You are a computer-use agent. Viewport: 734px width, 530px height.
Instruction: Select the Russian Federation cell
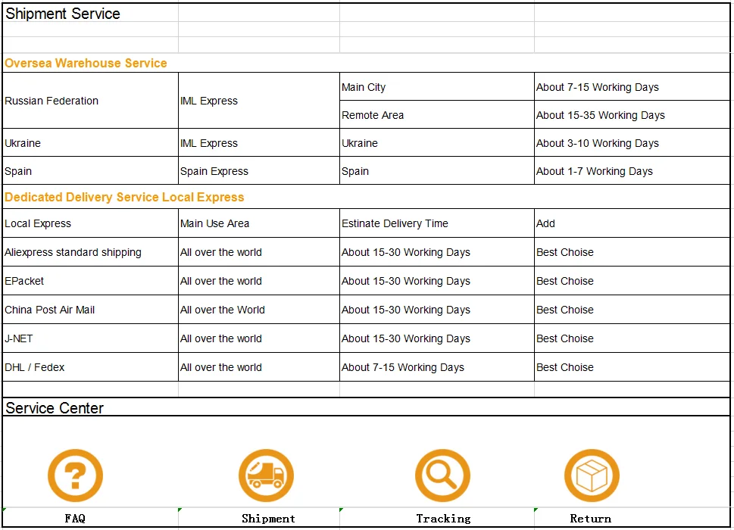point(90,101)
